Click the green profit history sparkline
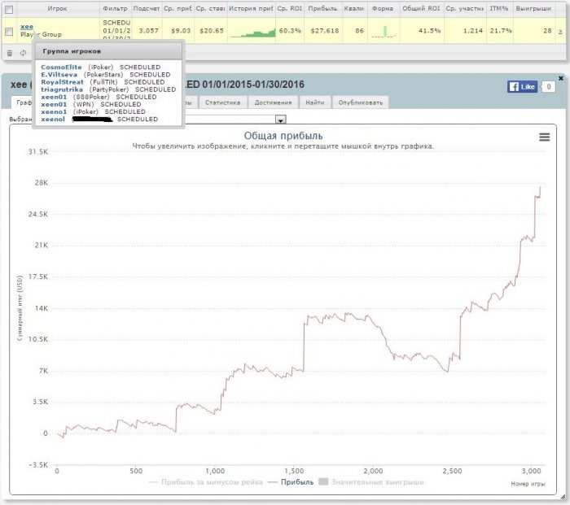The height and width of the screenshot is (505, 570). point(252,33)
